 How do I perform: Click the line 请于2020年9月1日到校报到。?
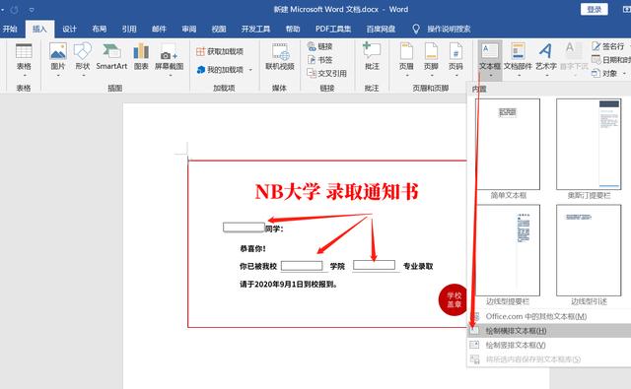[x=289, y=285]
